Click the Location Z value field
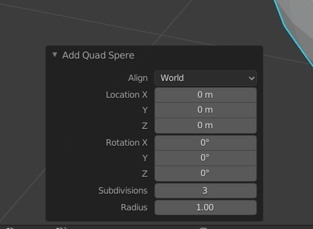313x229 pixels. (205, 126)
